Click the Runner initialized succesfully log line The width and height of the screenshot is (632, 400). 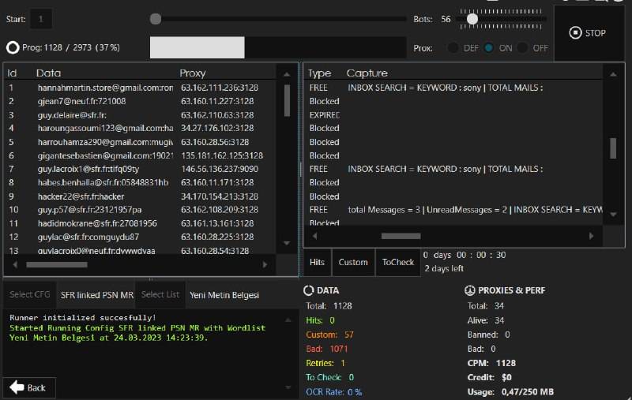[83, 318]
